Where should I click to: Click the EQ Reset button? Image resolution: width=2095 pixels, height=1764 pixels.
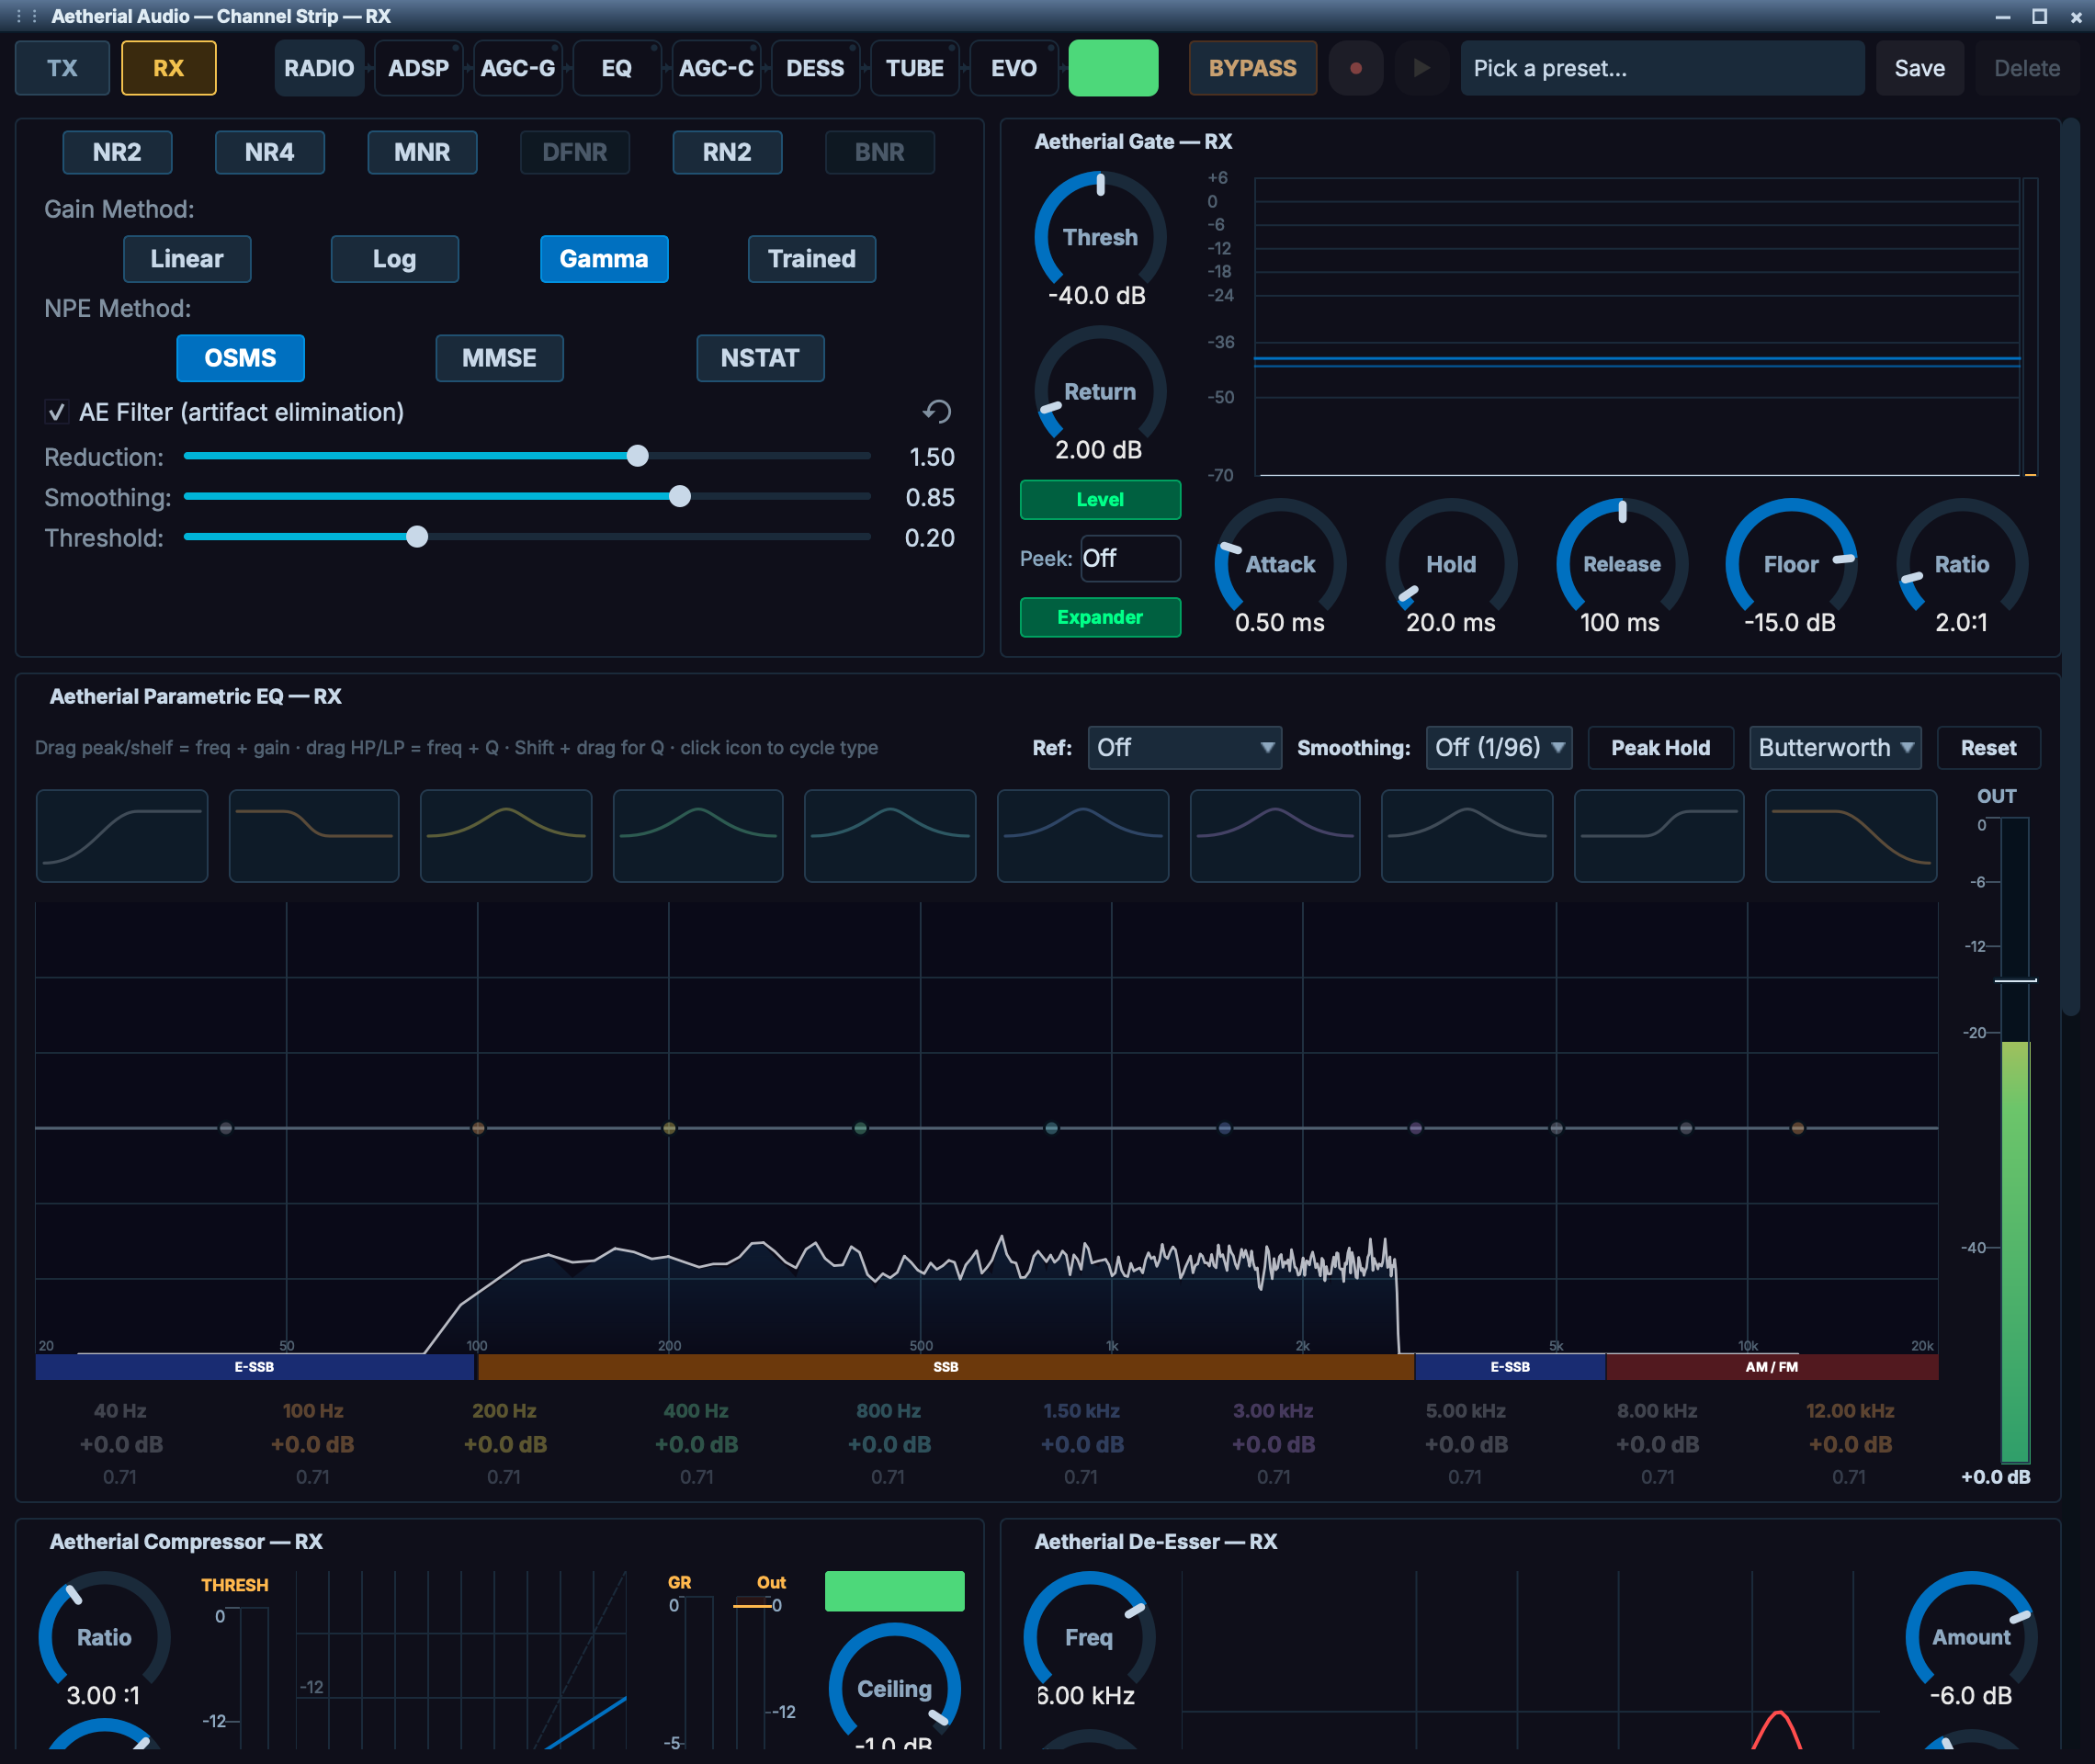(x=1988, y=748)
